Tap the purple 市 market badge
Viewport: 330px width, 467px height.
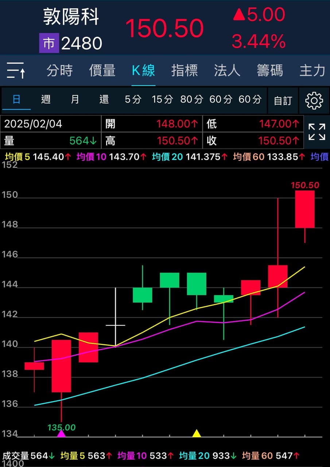[x=49, y=44]
